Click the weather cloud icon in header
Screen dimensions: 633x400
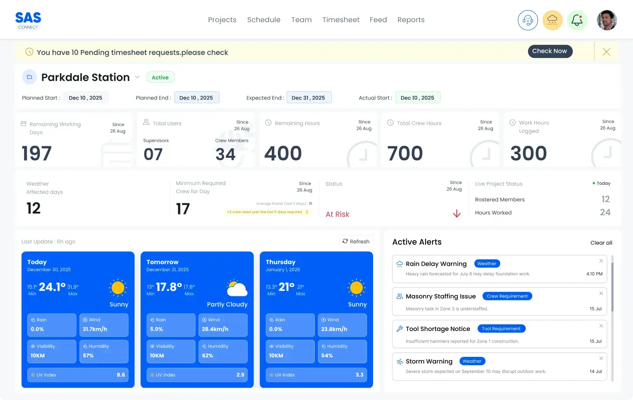click(x=552, y=20)
